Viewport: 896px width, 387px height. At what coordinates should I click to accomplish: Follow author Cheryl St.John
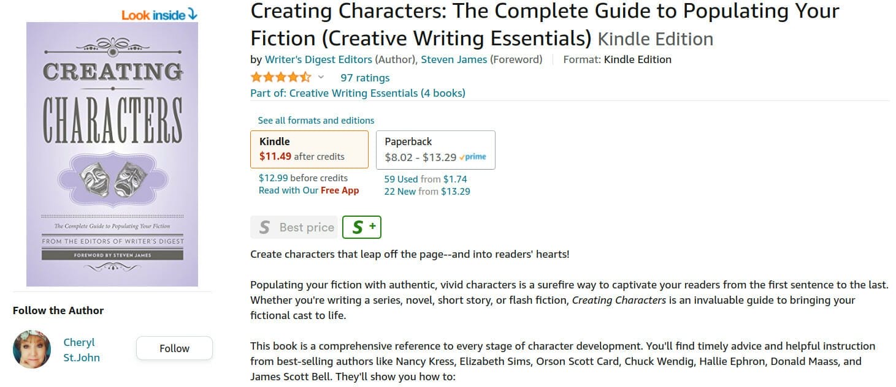coord(174,348)
